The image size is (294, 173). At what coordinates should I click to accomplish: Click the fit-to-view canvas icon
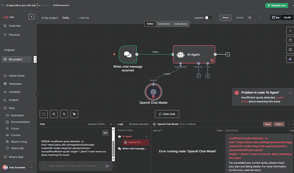pyautogui.click(x=44, y=114)
